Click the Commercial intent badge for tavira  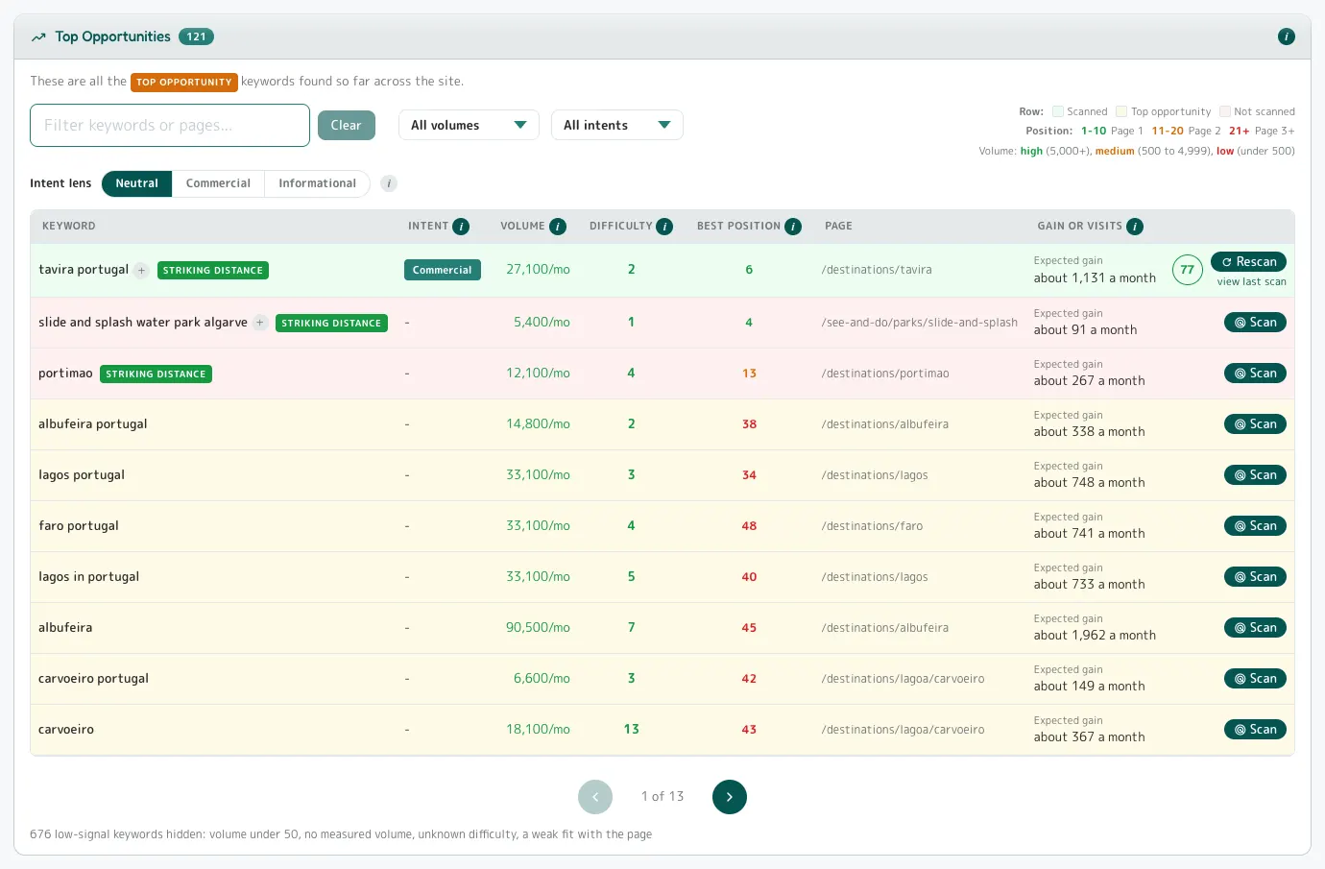pyautogui.click(x=443, y=270)
